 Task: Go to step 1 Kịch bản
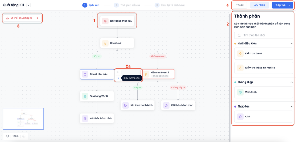coord(90,5)
